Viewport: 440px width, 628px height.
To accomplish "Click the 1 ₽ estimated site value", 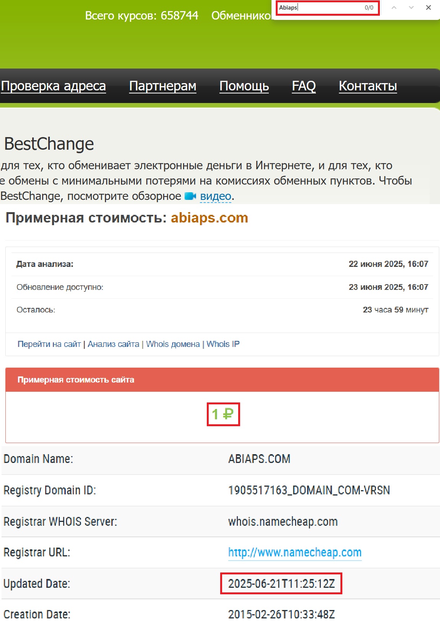I will [223, 414].
